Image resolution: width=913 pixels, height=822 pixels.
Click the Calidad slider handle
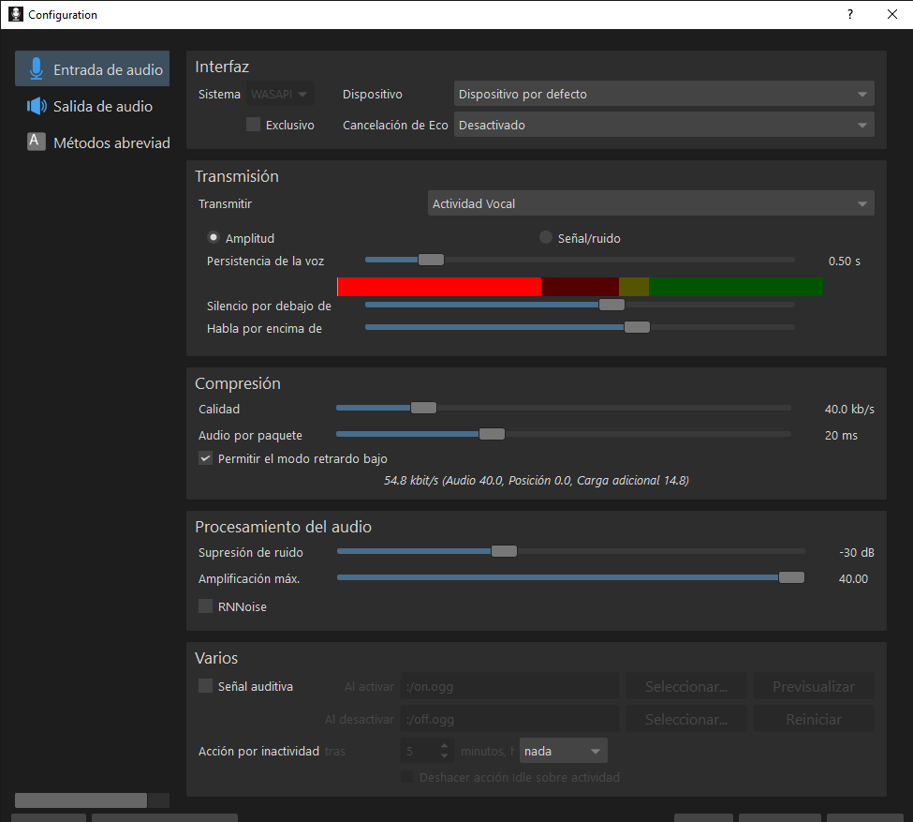point(423,408)
